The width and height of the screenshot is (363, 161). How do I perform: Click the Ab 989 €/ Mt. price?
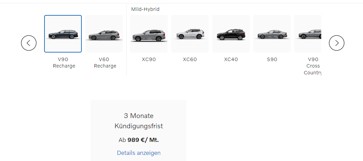(x=139, y=140)
